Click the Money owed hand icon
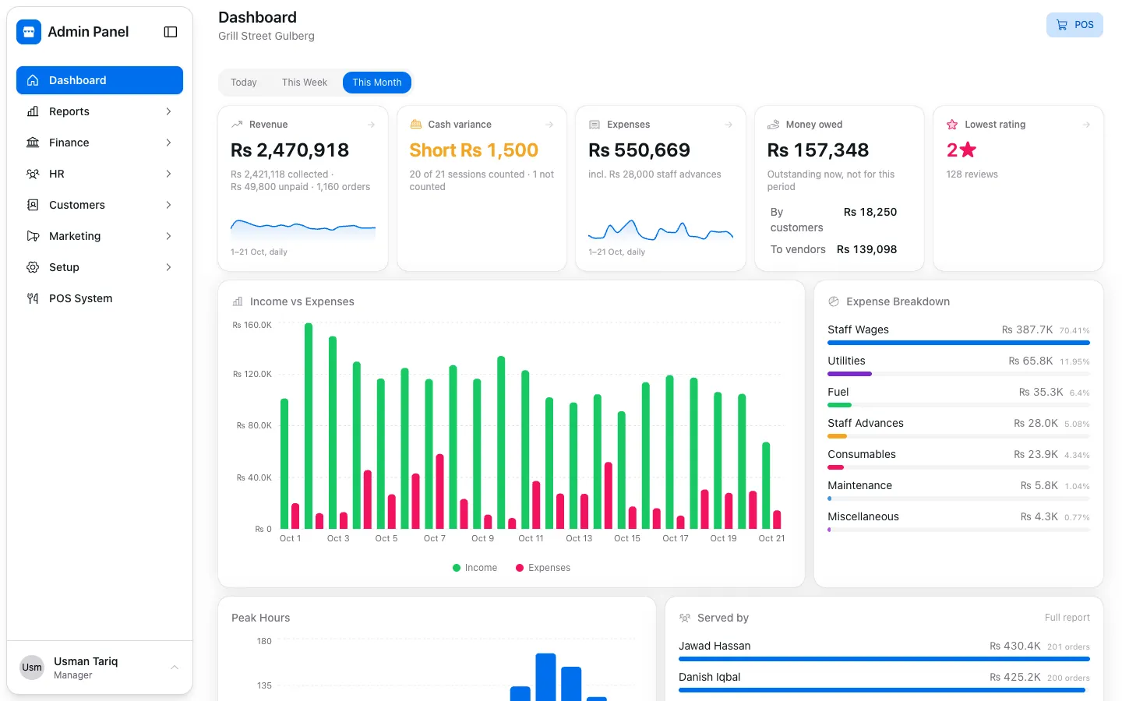Image resolution: width=1122 pixels, height=701 pixels. point(774,125)
